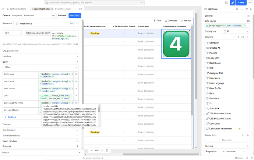Click the Add new body parameter link
This screenshot has width=254, height=160.
tap(11, 117)
